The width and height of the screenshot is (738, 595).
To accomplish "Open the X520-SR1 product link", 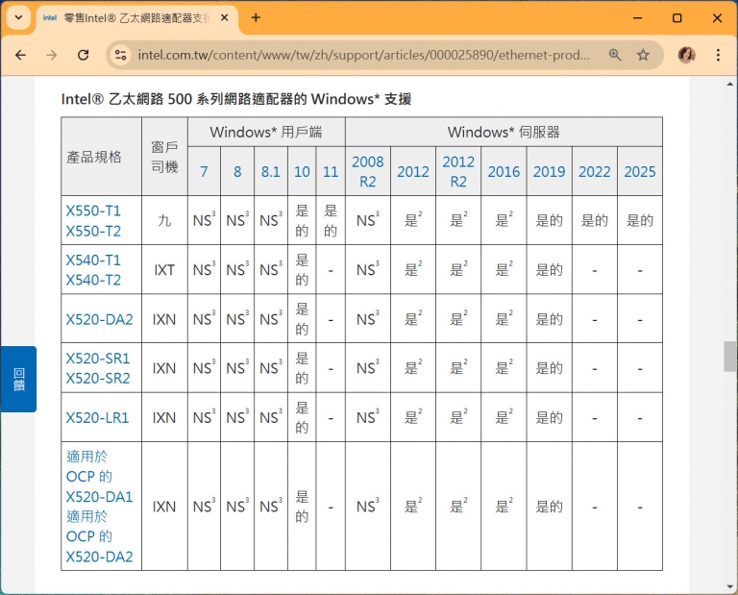I will click(97, 359).
